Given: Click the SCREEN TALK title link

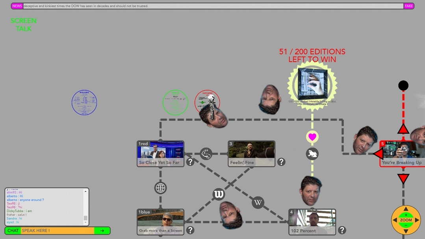Looking at the screenshot, I should (x=24, y=25).
